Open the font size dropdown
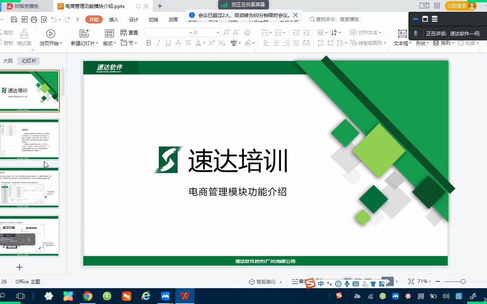487x304 pixels. coord(218,32)
